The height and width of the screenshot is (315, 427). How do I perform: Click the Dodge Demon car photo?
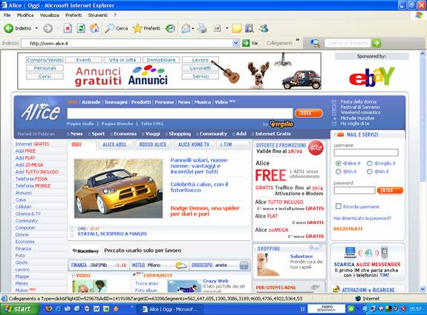tap(119, 188)
